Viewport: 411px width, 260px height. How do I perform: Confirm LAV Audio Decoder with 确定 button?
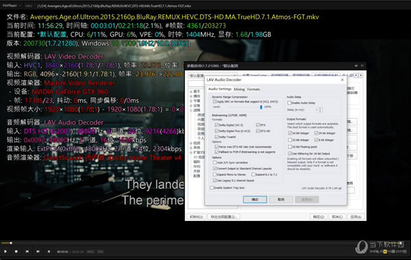(255, 200)
